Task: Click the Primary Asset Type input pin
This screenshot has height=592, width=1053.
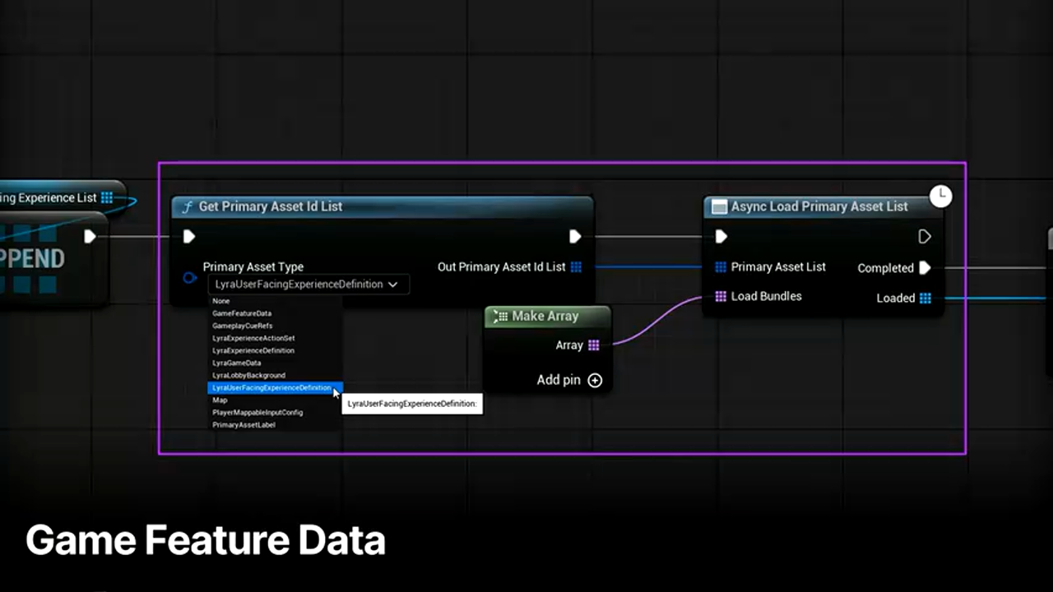Action: coord(190,278)
